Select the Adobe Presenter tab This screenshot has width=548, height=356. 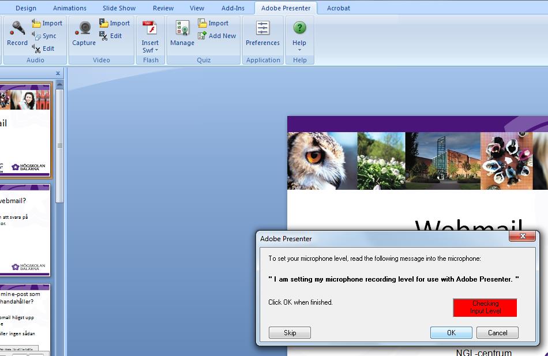[286, 8]
